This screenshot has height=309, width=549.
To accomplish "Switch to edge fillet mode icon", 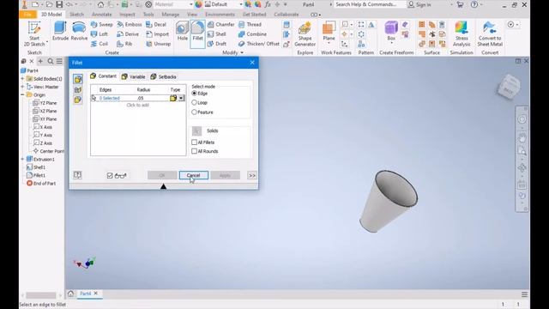I will pyautogui.click(x=78, y=79).
